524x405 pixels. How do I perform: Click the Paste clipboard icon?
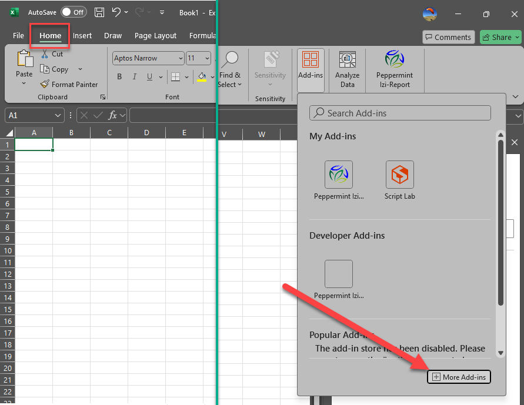[25, 59]
